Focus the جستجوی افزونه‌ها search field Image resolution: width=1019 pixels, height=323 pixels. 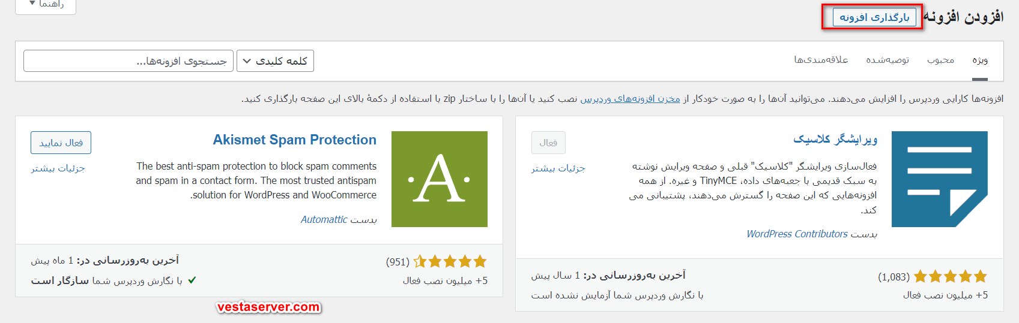129,61
